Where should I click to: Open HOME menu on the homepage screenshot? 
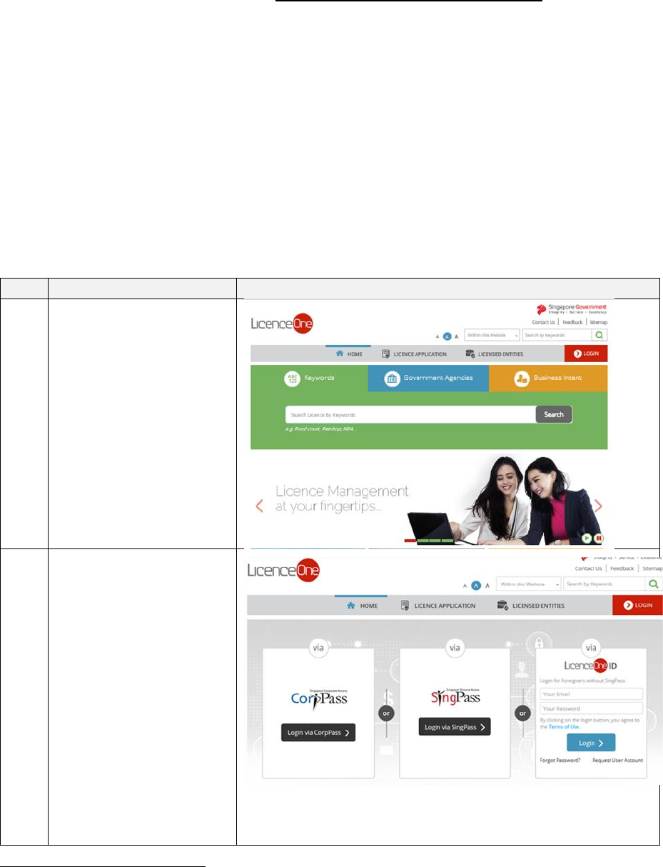pyautogui.click(x=349, y=354)
